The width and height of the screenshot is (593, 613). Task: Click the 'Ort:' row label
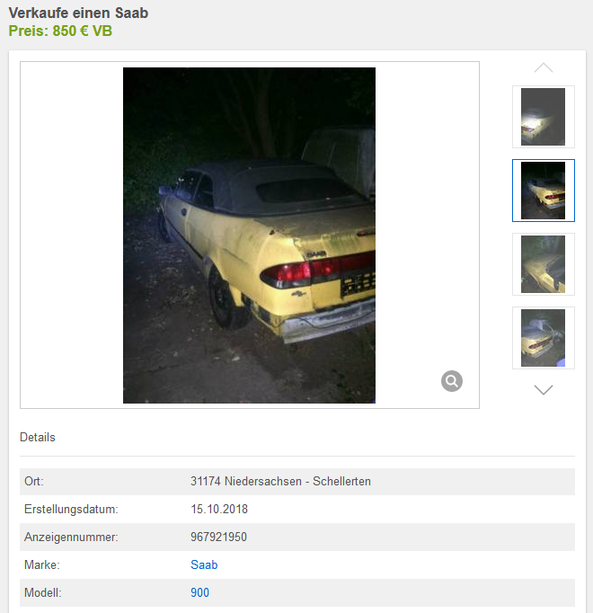tap(34, 481)
